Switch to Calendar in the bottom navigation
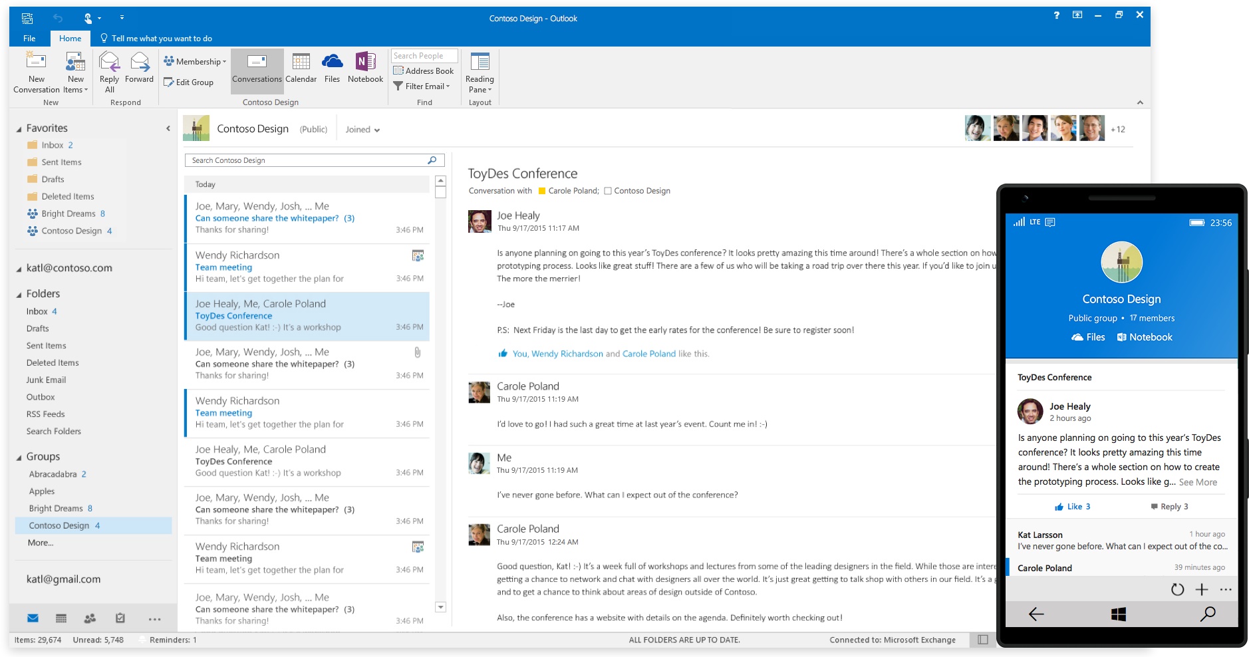Screen dimensions: 1249x657 [61, 618]
